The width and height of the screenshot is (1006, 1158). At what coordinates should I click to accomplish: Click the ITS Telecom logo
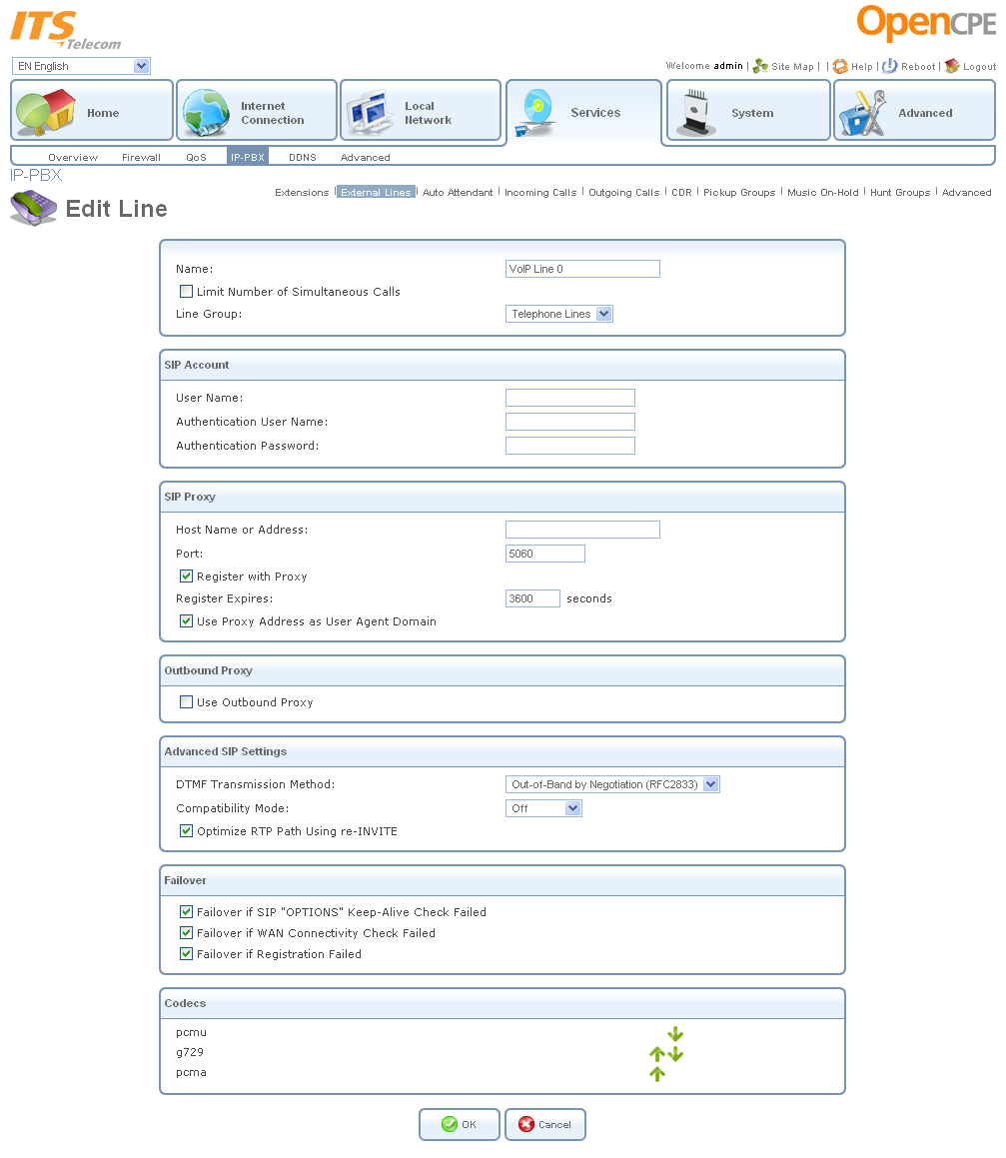tap(65, 30)
